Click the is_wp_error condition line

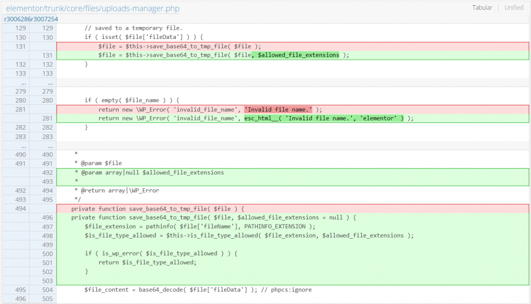coord(161,254)
